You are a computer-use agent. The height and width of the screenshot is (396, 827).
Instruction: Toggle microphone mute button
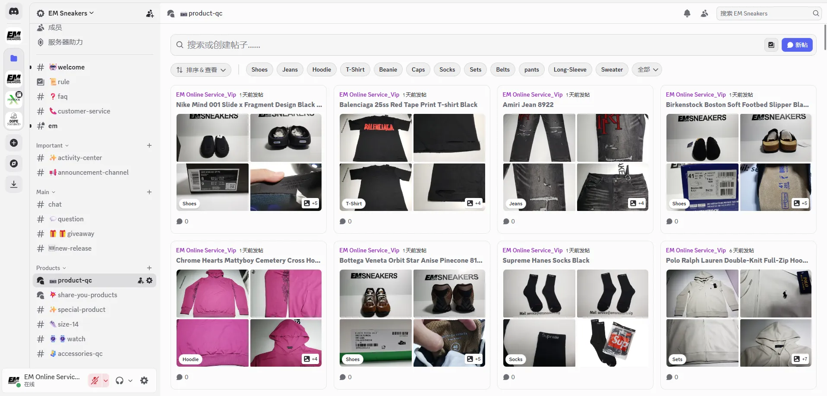tap(95, 380)
